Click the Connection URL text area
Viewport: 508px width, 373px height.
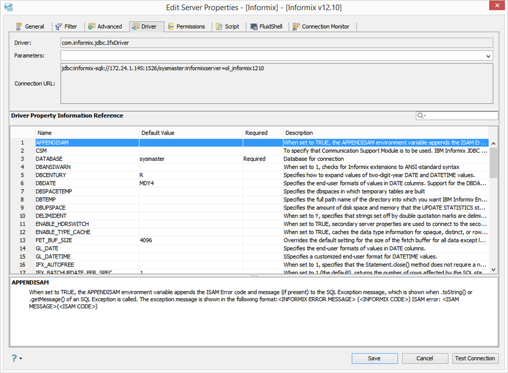tap(277, 84)
